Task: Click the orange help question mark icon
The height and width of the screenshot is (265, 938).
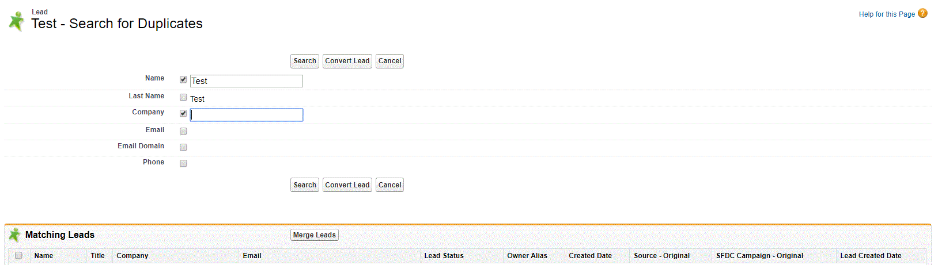Action: 922,13
